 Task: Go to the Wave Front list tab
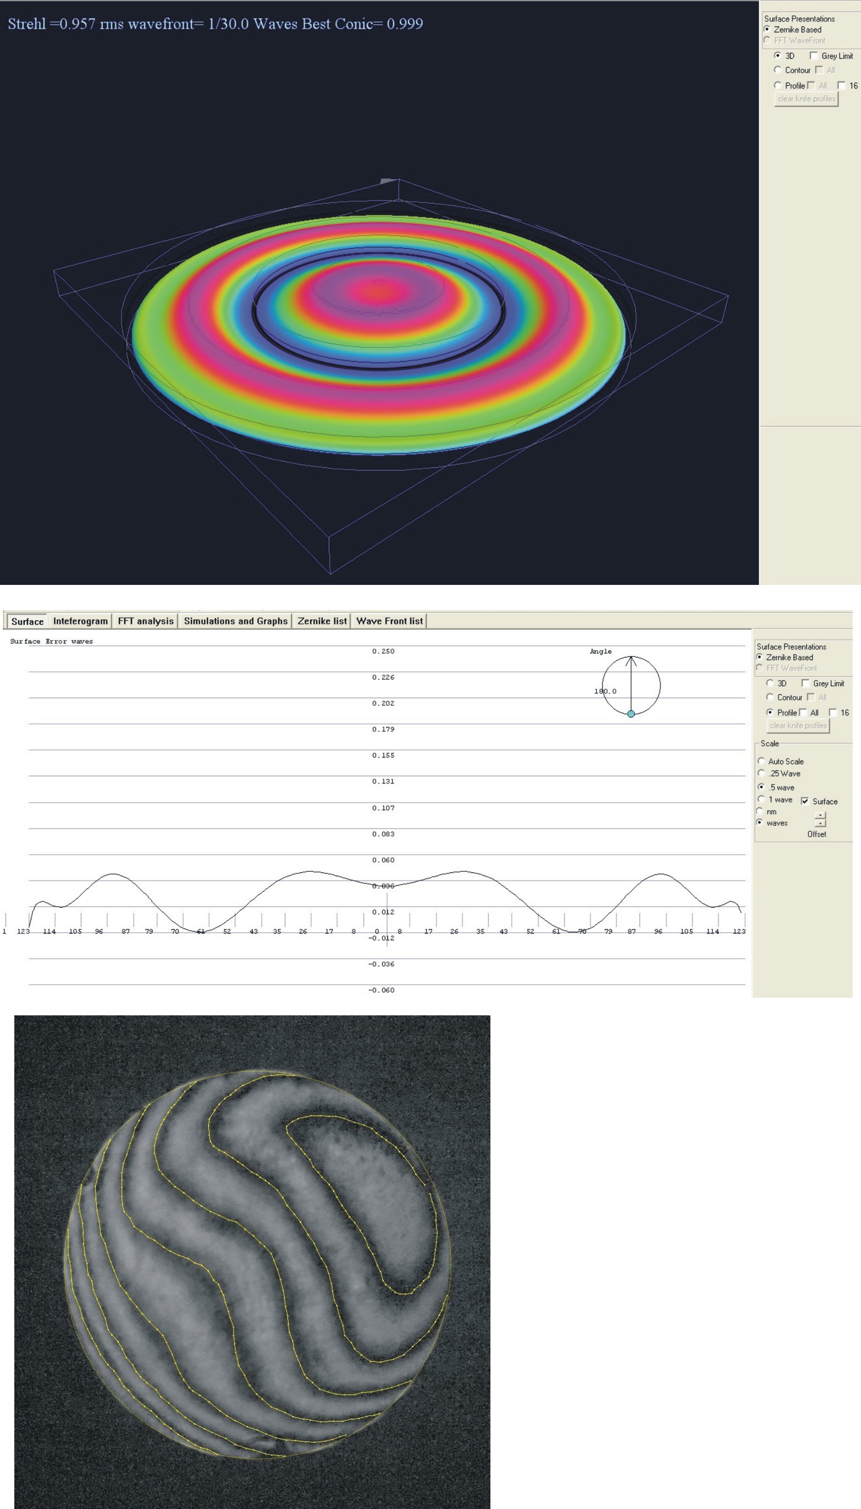(389, 621)
